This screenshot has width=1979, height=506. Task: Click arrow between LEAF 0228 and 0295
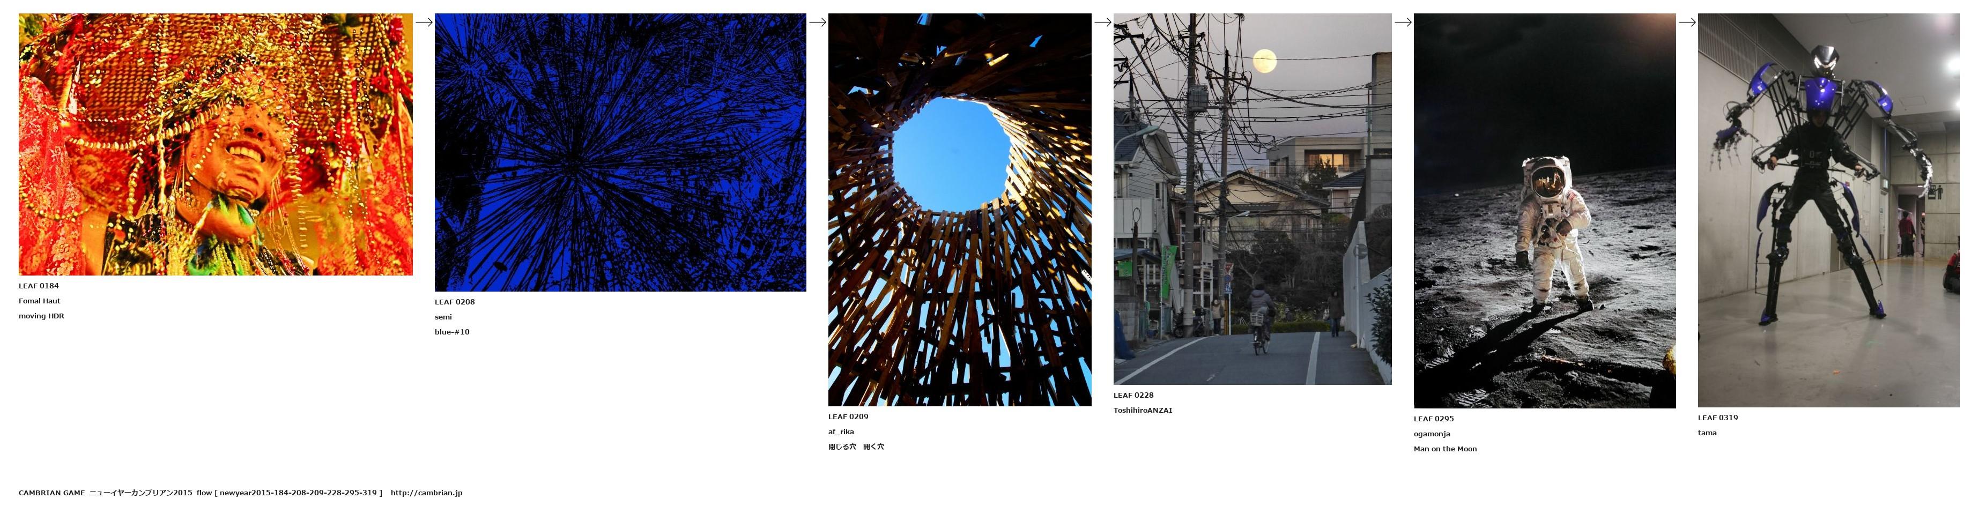pos(1403,23)
